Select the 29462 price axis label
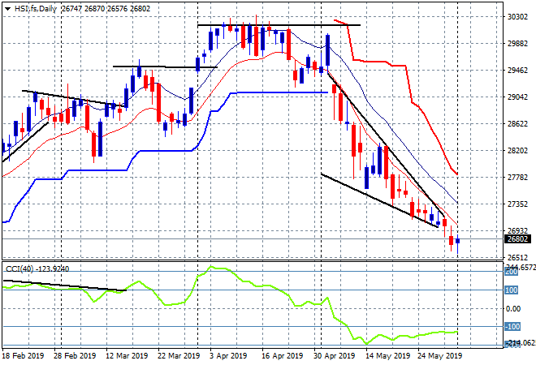Image resolution: width=536 pixels, height=365 pixels. (x=517, y=71)
